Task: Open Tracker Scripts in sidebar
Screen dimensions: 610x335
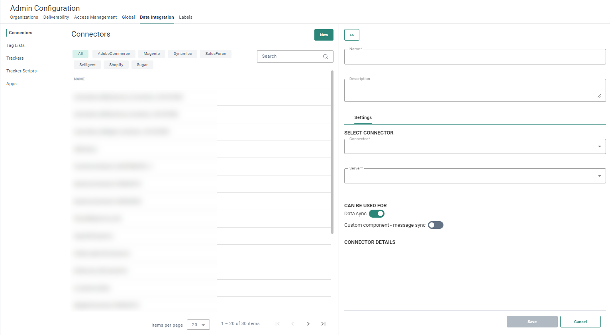Action: pyautogui.click(x=22, y=71)
